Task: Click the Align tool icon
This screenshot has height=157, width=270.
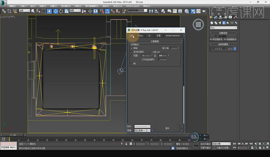Action: click(x=157, y=11)
